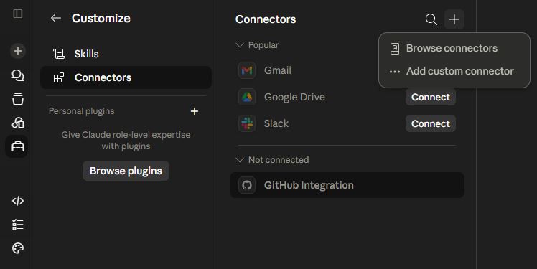Click the Skills scroll icon
Image resolution: width=537 pixels, height=269 pixels.
coord(59,54)
